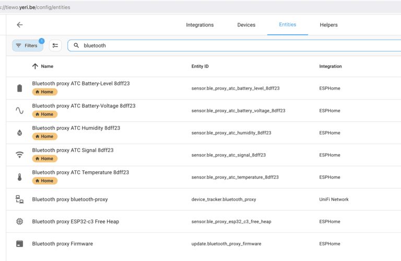
Task: Sort by Integration column header
Action: coord(330,67)
